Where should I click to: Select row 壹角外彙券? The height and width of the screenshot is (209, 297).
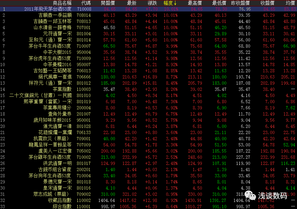point(149,114)
